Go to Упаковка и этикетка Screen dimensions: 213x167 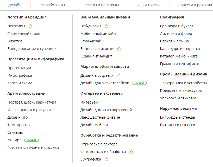pos(178,98)
